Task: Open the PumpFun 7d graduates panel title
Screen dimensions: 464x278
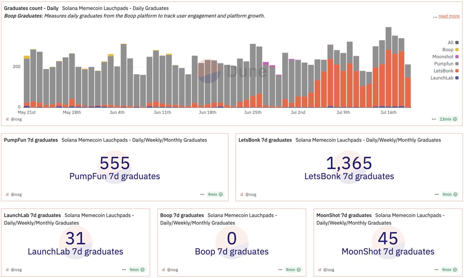Action: 31,140
